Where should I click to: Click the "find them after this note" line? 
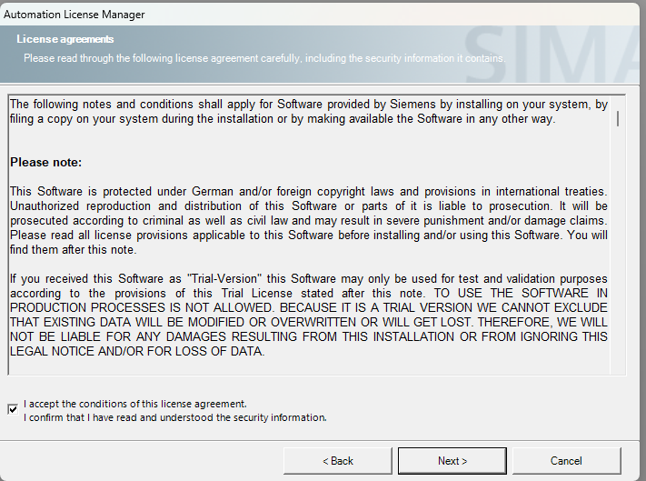73,250
